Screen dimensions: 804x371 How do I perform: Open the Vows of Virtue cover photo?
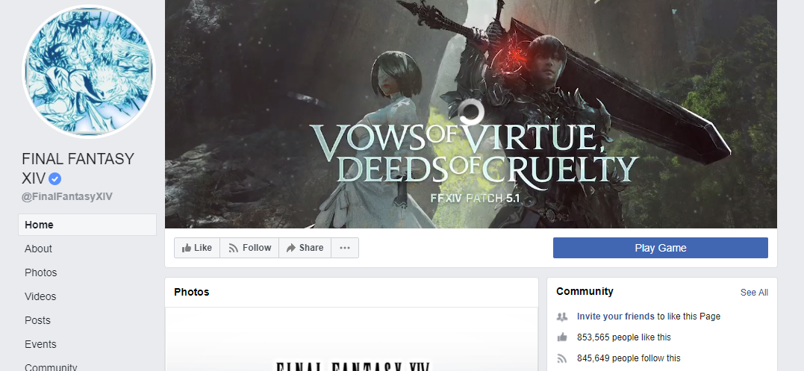pyautogui.click(x=471, y=113)
